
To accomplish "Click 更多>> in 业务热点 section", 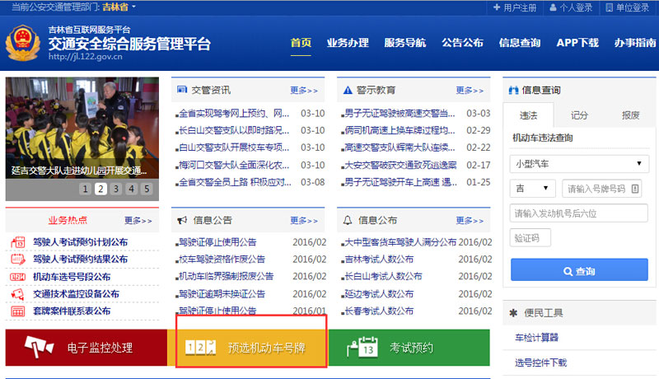I will (x=138, y=221).
